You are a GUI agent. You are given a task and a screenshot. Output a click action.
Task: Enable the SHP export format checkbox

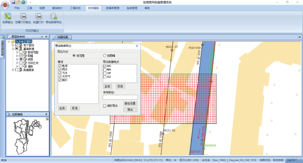click(105, 73)
